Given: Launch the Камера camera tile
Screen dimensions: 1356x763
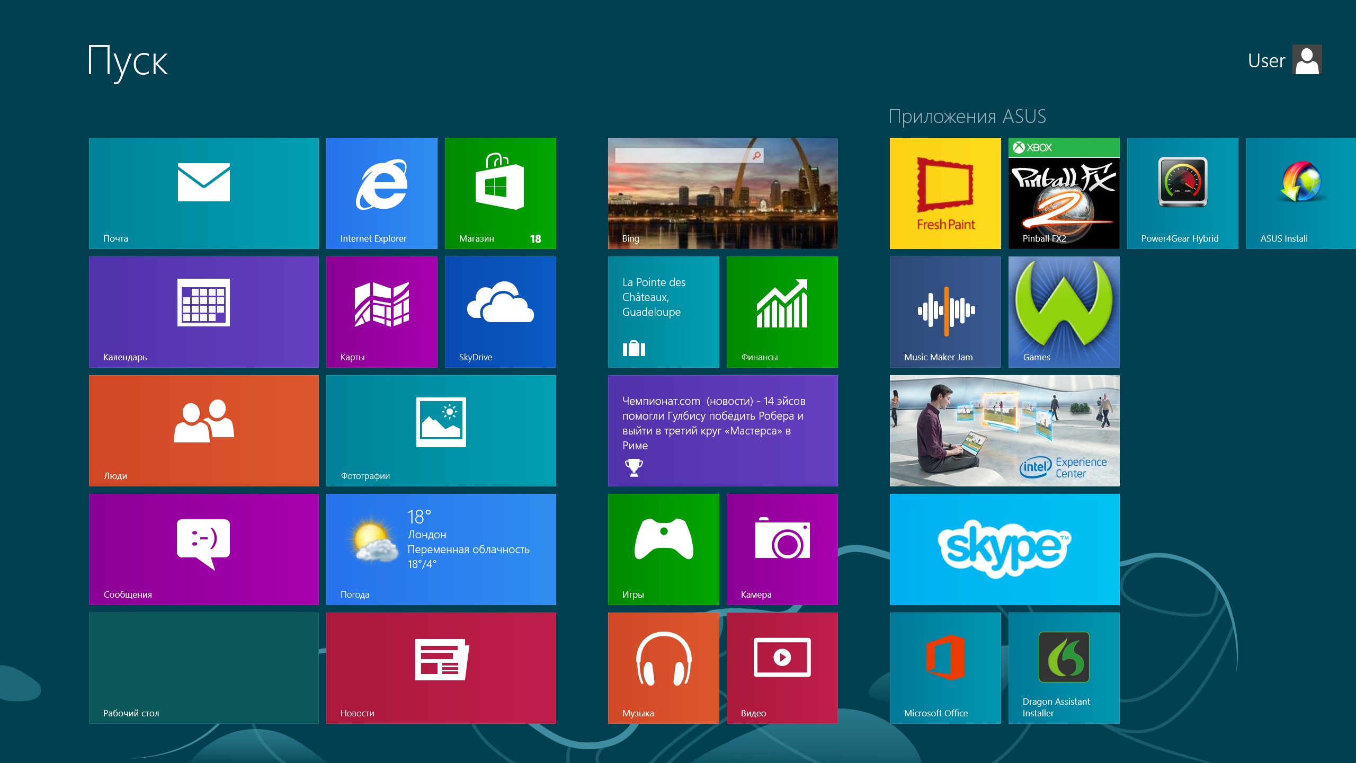Looking at the screenshot, I should [782, 549].
